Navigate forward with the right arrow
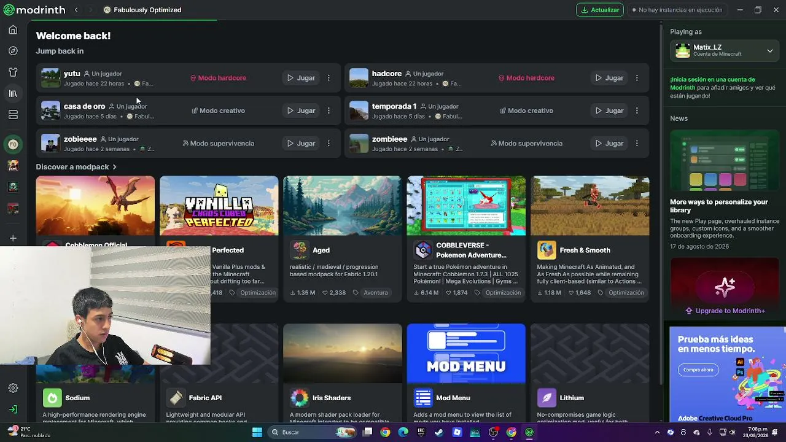The image size is (786, 442). (x=90, y=10)
